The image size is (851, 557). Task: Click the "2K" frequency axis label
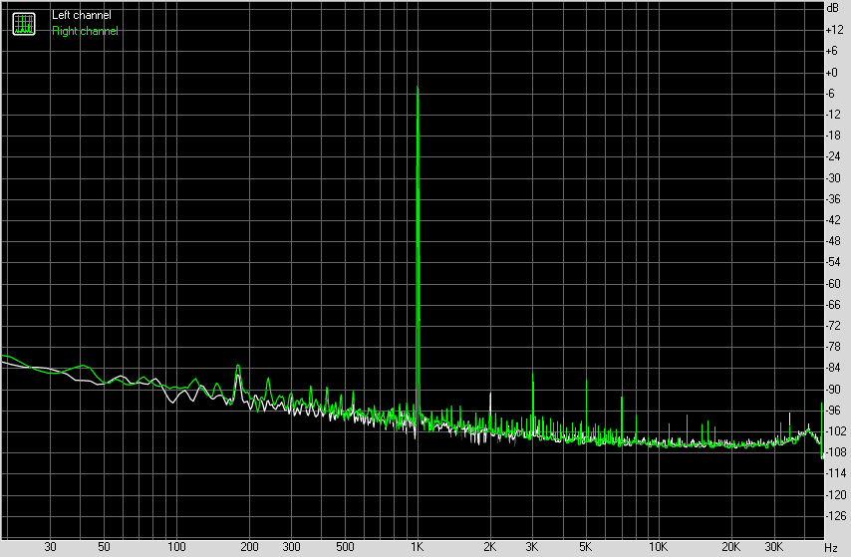tap(490, 547)
